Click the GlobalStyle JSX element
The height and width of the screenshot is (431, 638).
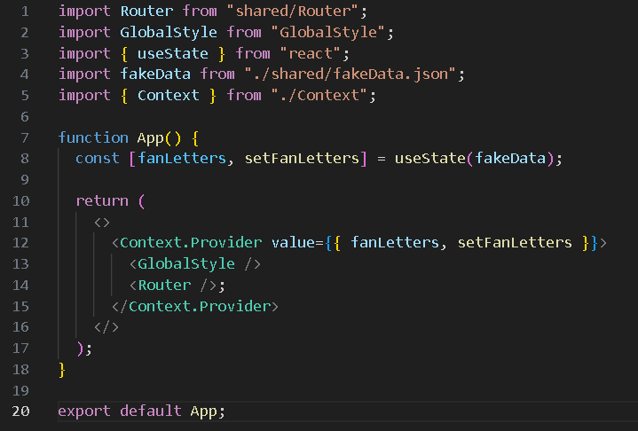[195, 264]
